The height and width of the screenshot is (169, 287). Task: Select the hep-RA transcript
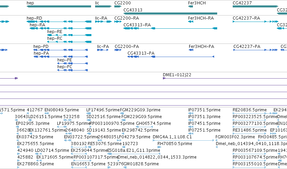[60, 28]
